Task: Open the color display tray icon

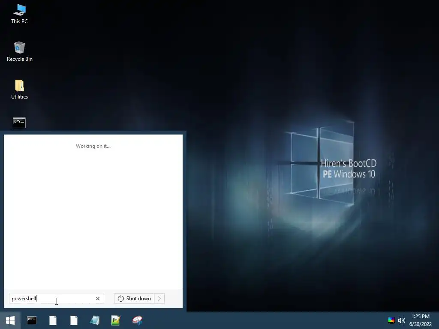Action: tap(391, 320)
